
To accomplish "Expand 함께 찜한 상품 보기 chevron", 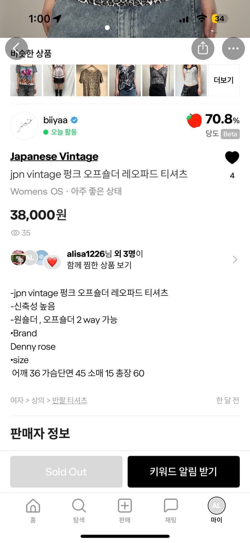I will coord(235,260).
